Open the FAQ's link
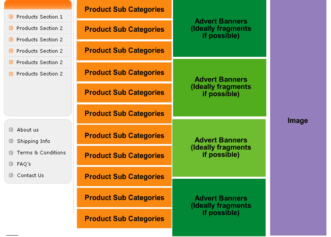 tap(24, 164)
